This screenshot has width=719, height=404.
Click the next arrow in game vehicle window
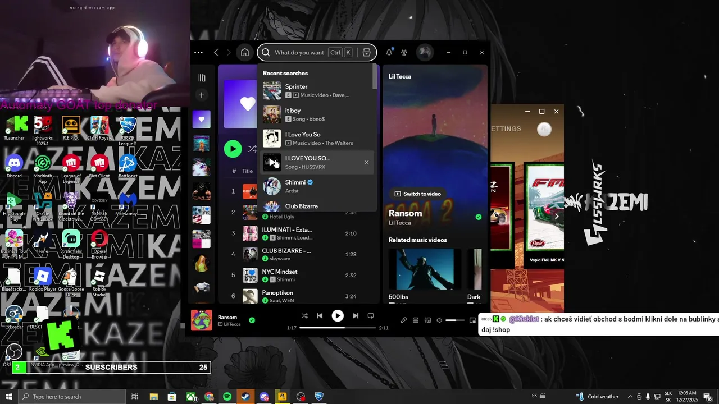pyautogui.click(x=557, y=216)
